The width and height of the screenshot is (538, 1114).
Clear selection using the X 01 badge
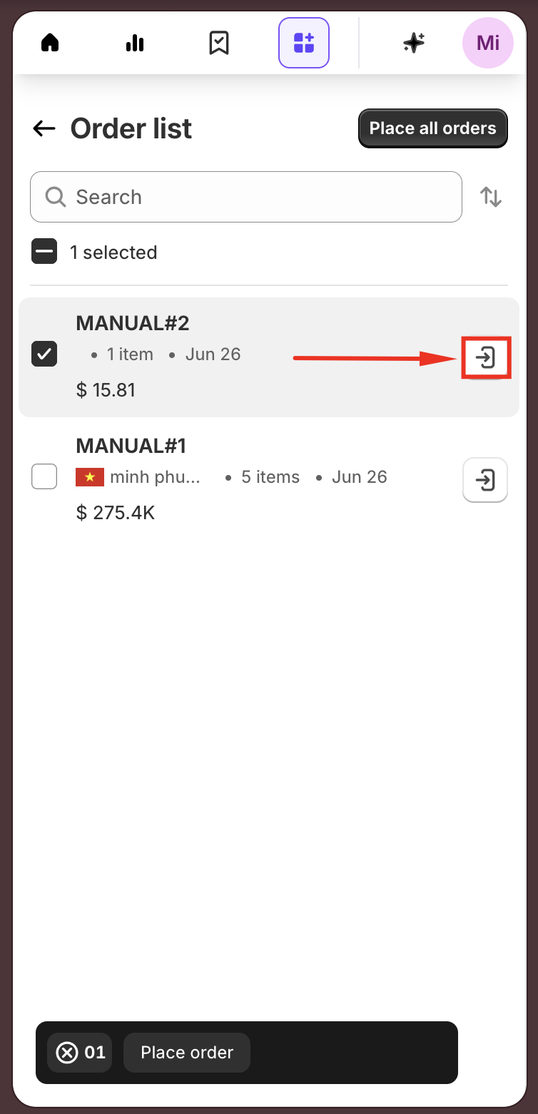80,1053
